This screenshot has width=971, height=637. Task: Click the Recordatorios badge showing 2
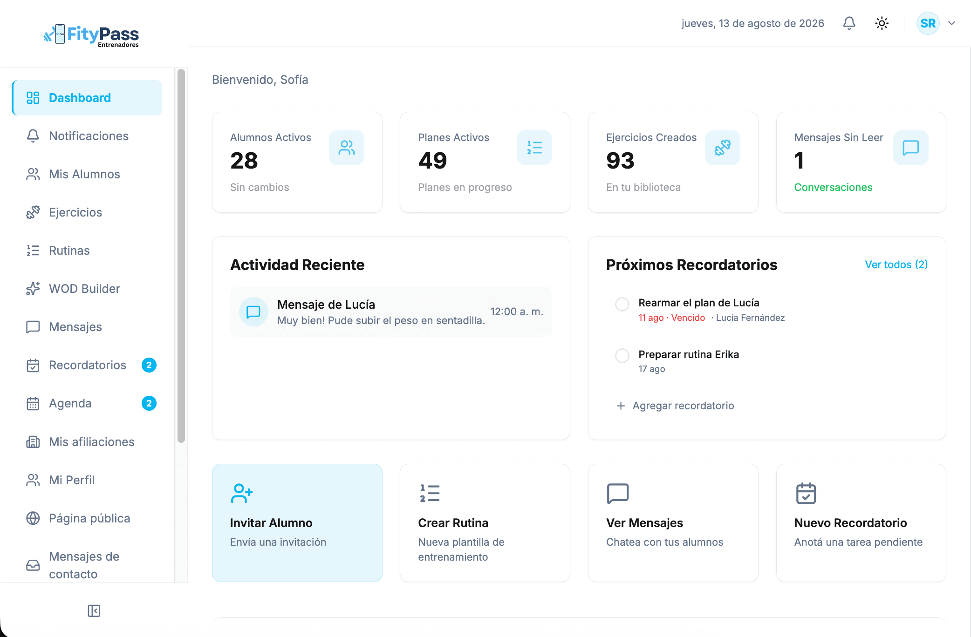pos(149,365)
